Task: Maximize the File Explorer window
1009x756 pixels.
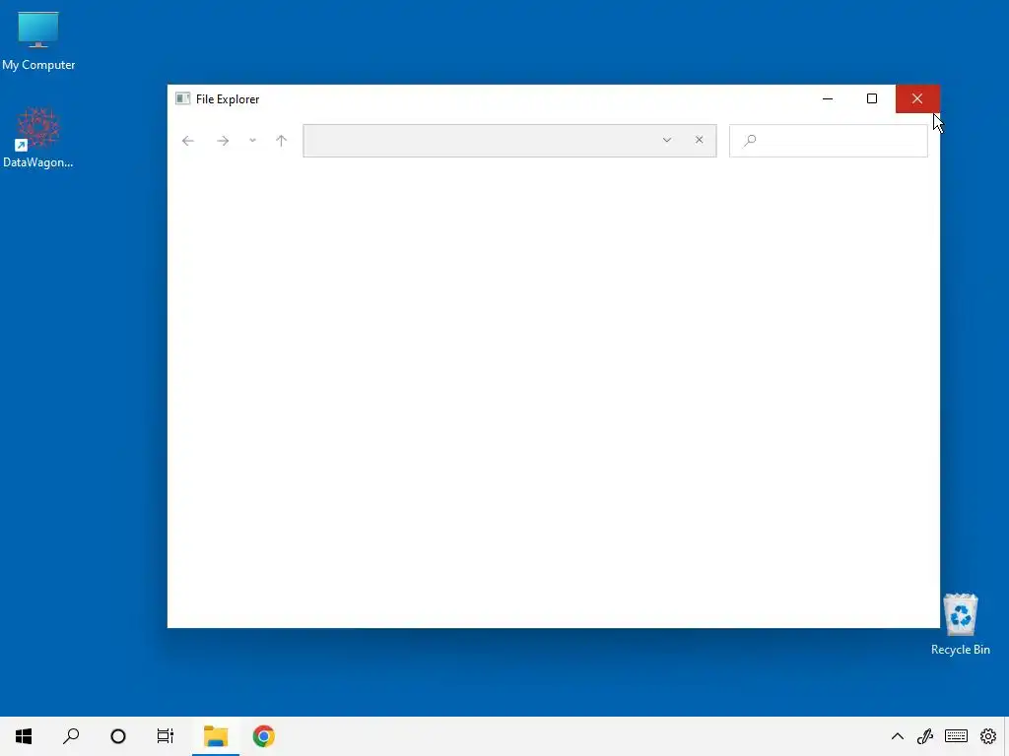Action: pos(872,98)
